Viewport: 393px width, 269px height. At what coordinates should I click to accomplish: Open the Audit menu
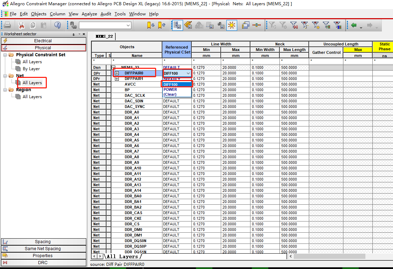105,14
